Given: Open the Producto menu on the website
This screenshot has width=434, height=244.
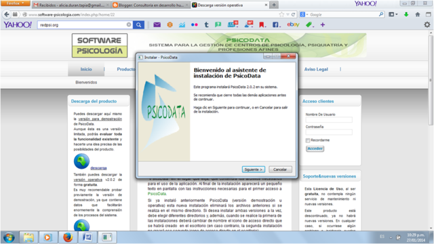Looking at the screenshot, I should pyautogui.click(x=126, y=69).
